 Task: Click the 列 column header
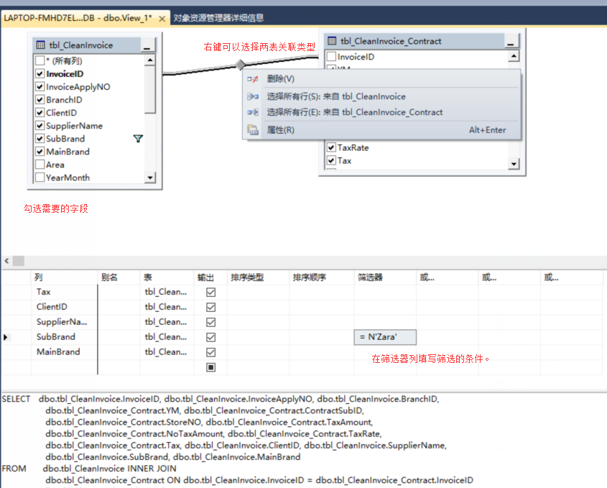click(x=64, y=277)
